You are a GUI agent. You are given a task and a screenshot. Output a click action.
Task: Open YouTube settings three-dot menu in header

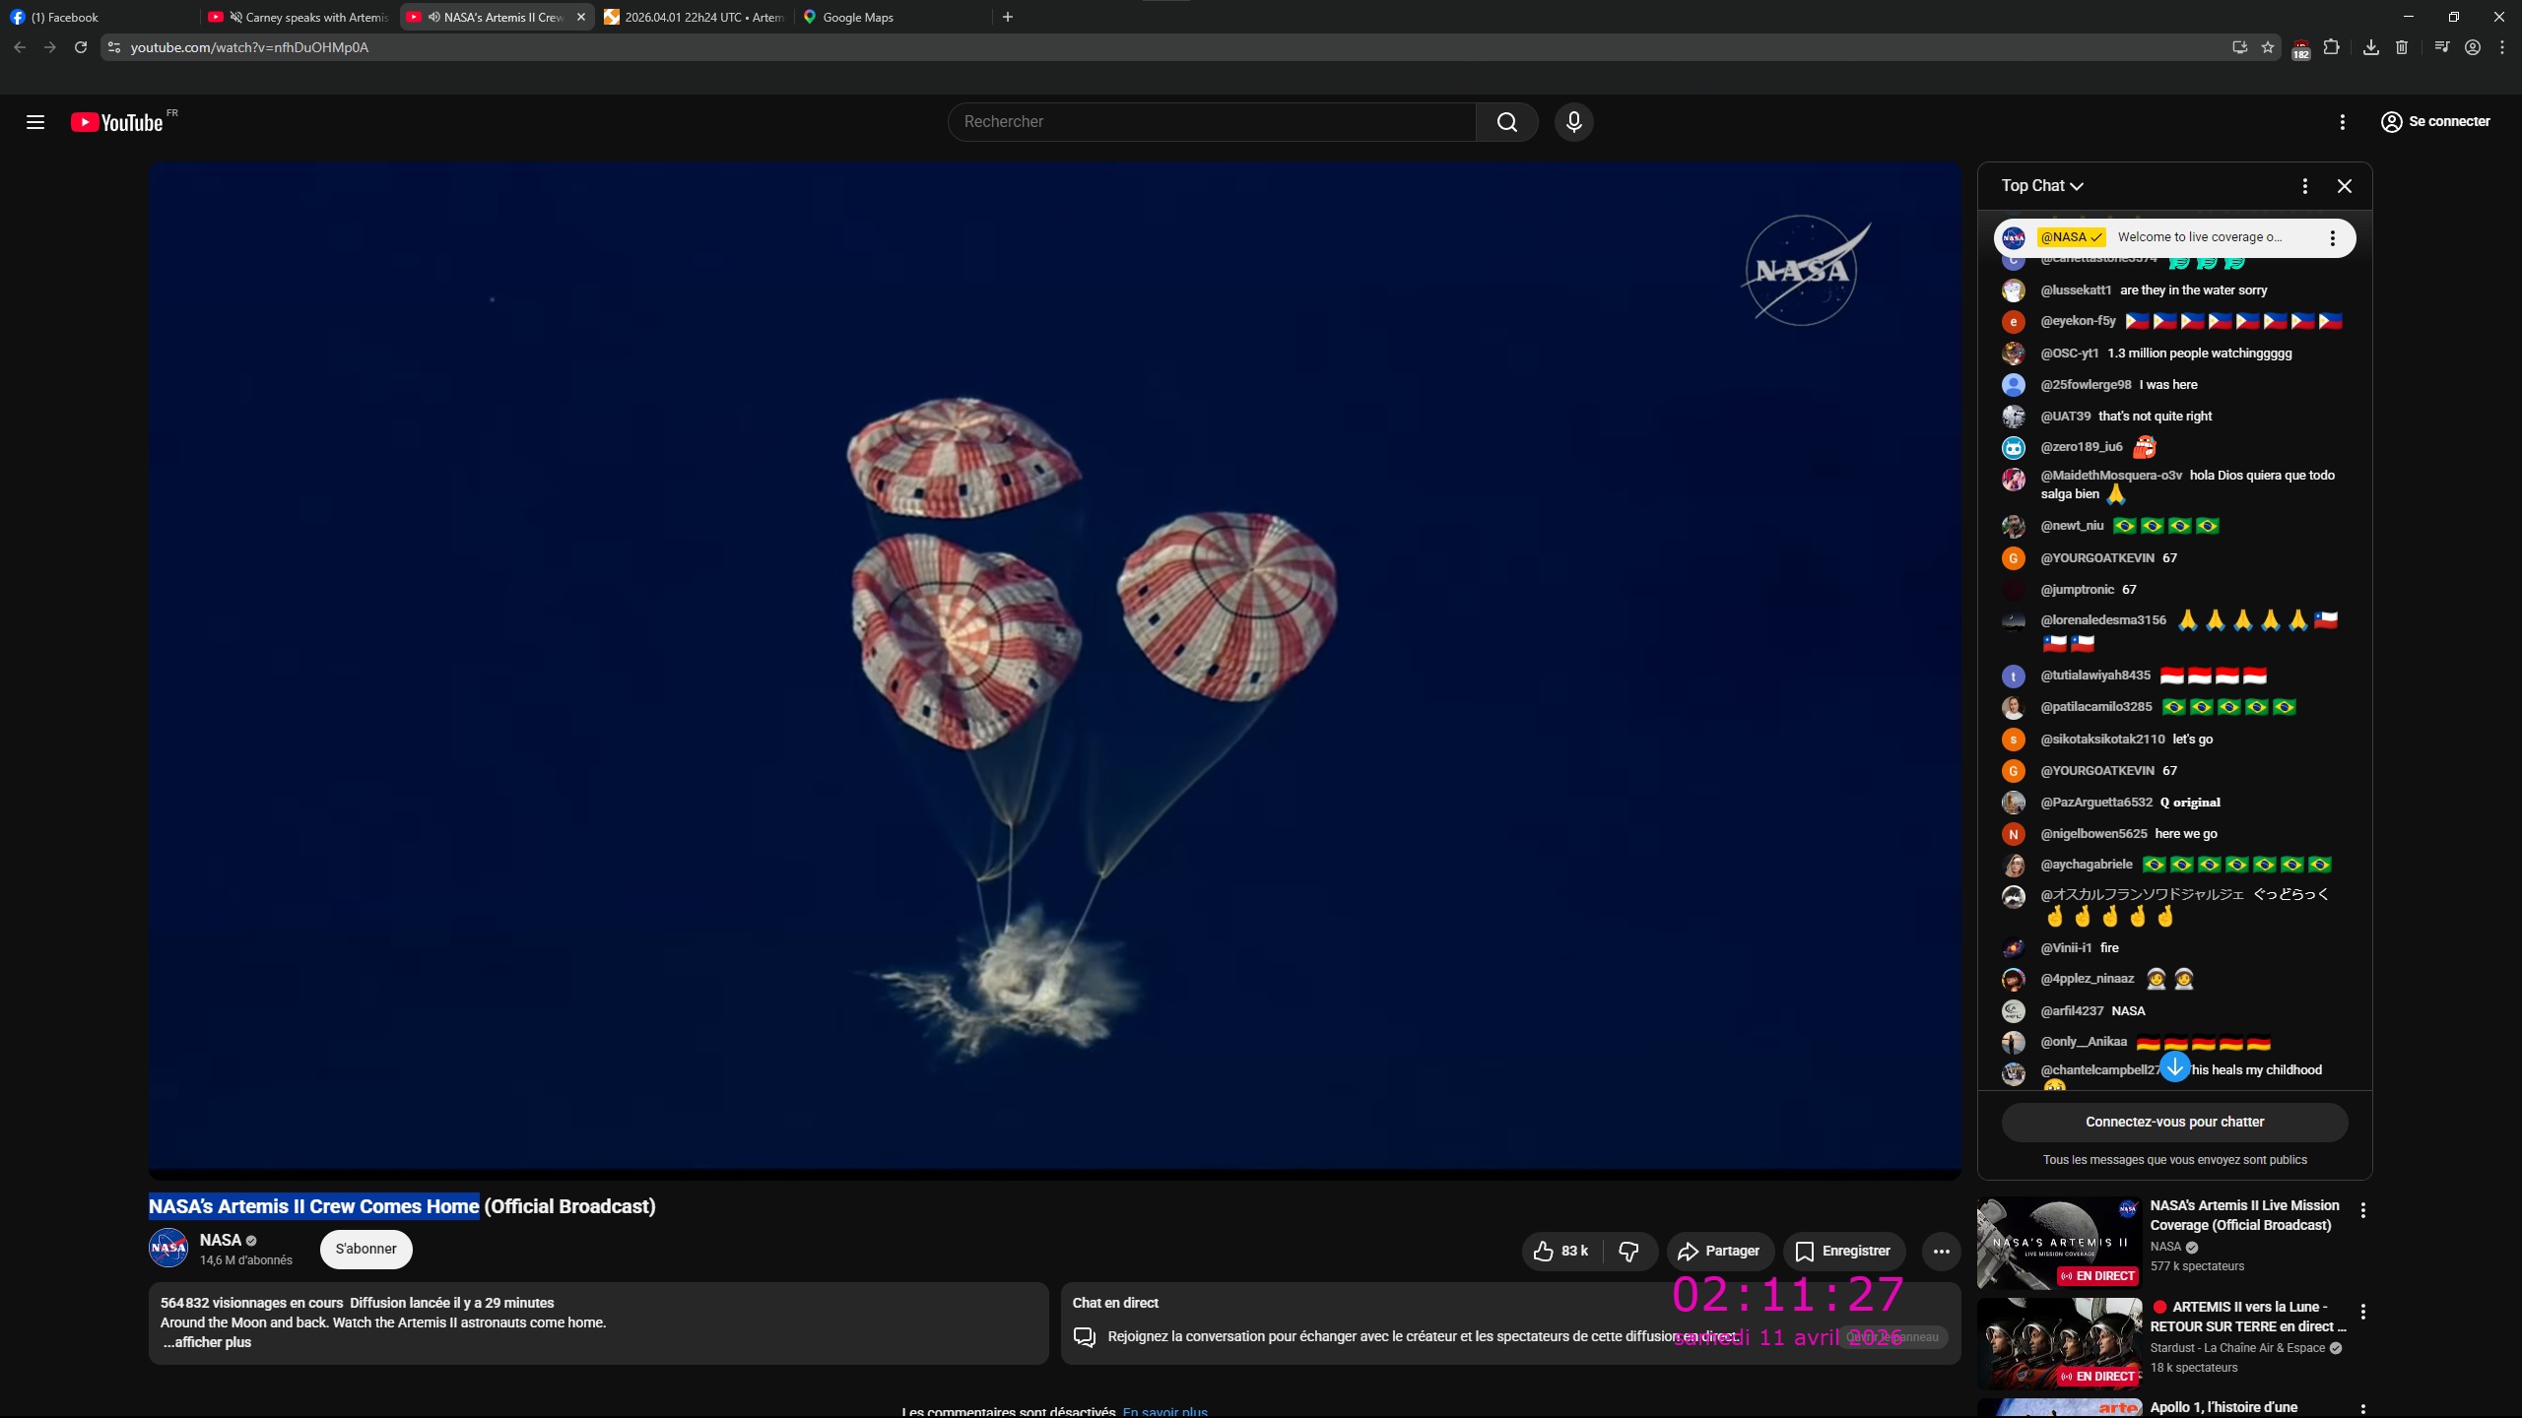pos(2343,122)
